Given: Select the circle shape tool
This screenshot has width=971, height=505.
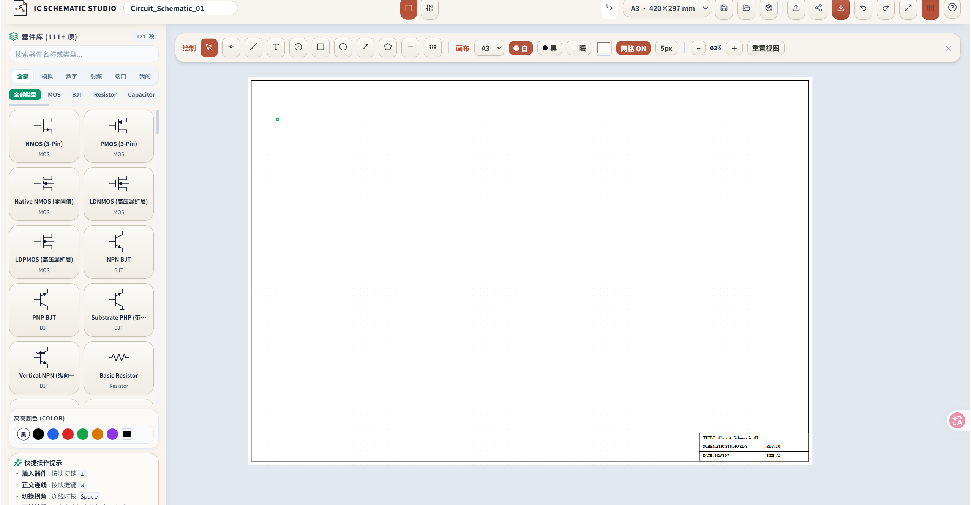Looking at the screenshot, I should click(x=343, y=47).
